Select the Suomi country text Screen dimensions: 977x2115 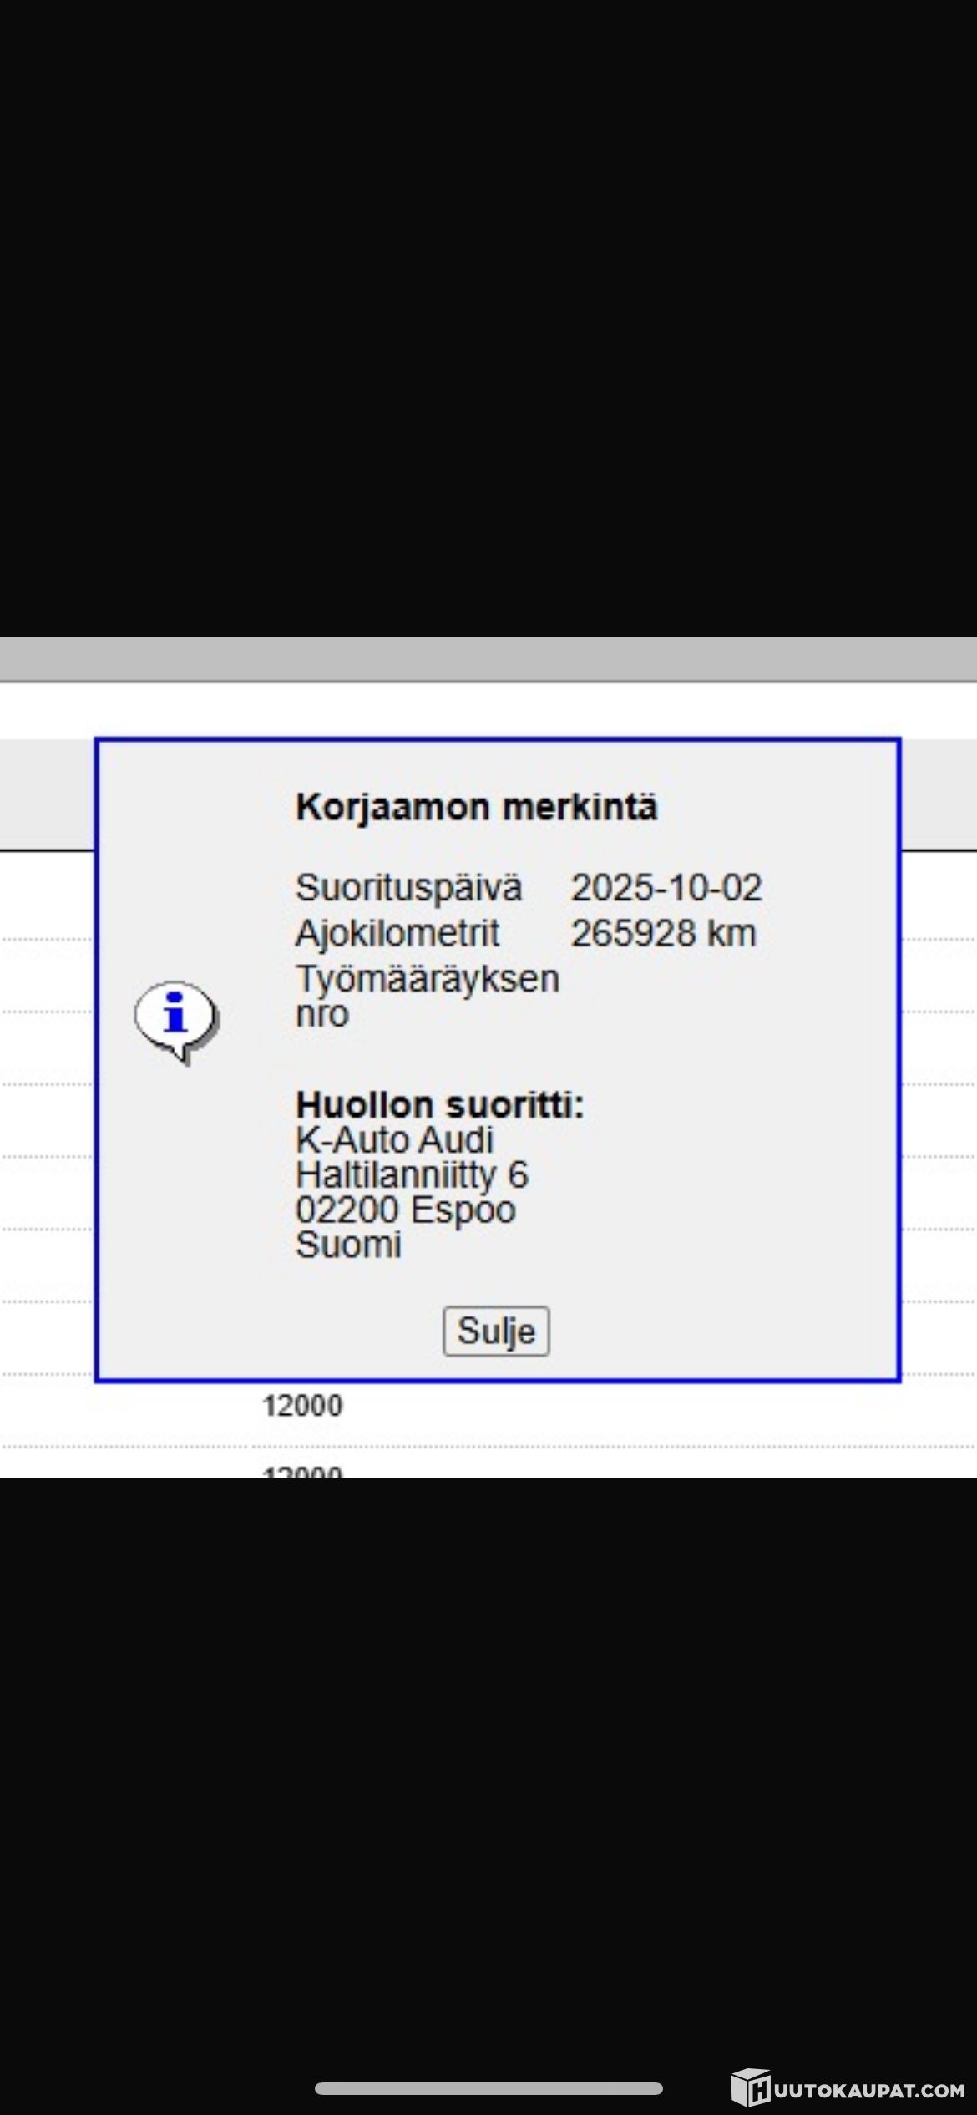click(x=348, y=1245)
